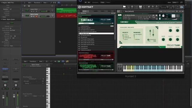This screenshot has height=108, width=192.
Task: Click the Compare button in plugin header
Action: tap(95, 2)
